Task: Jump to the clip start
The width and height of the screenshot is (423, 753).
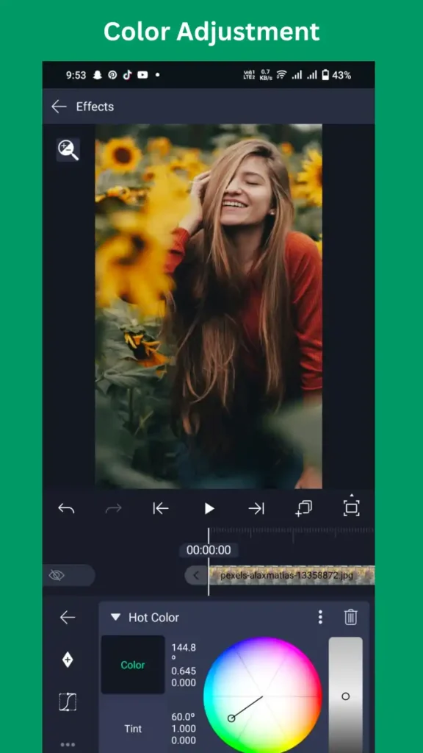Action: pyautogui.click(x=161, y=509)
